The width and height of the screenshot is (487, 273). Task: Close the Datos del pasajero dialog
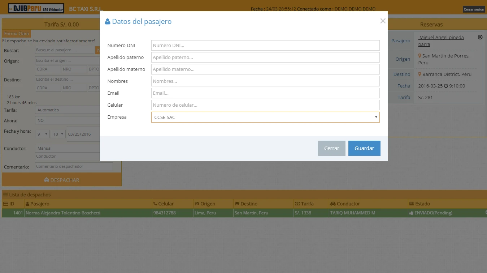click(x=383, y=21)
